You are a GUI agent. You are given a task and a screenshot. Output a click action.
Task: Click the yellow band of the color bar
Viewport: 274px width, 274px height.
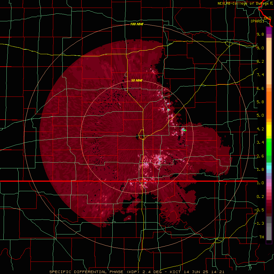pos(269,130)
